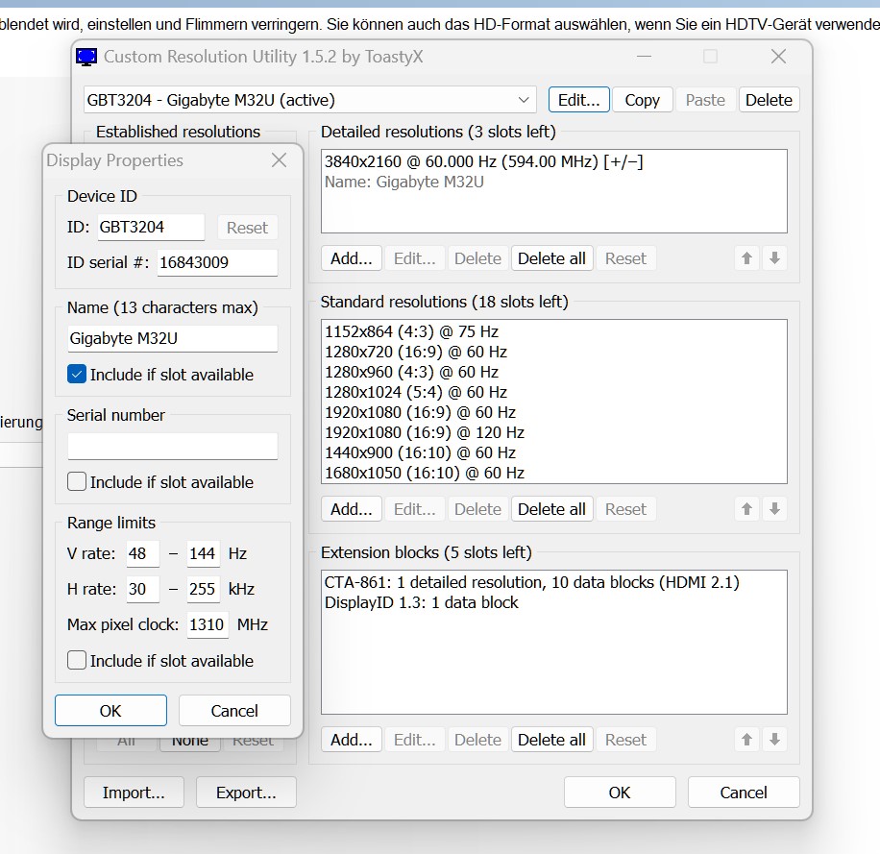Uncheck Include if slot available under Name
The height and width of the screenshot is (854, 880).
(x=78, y=375)
